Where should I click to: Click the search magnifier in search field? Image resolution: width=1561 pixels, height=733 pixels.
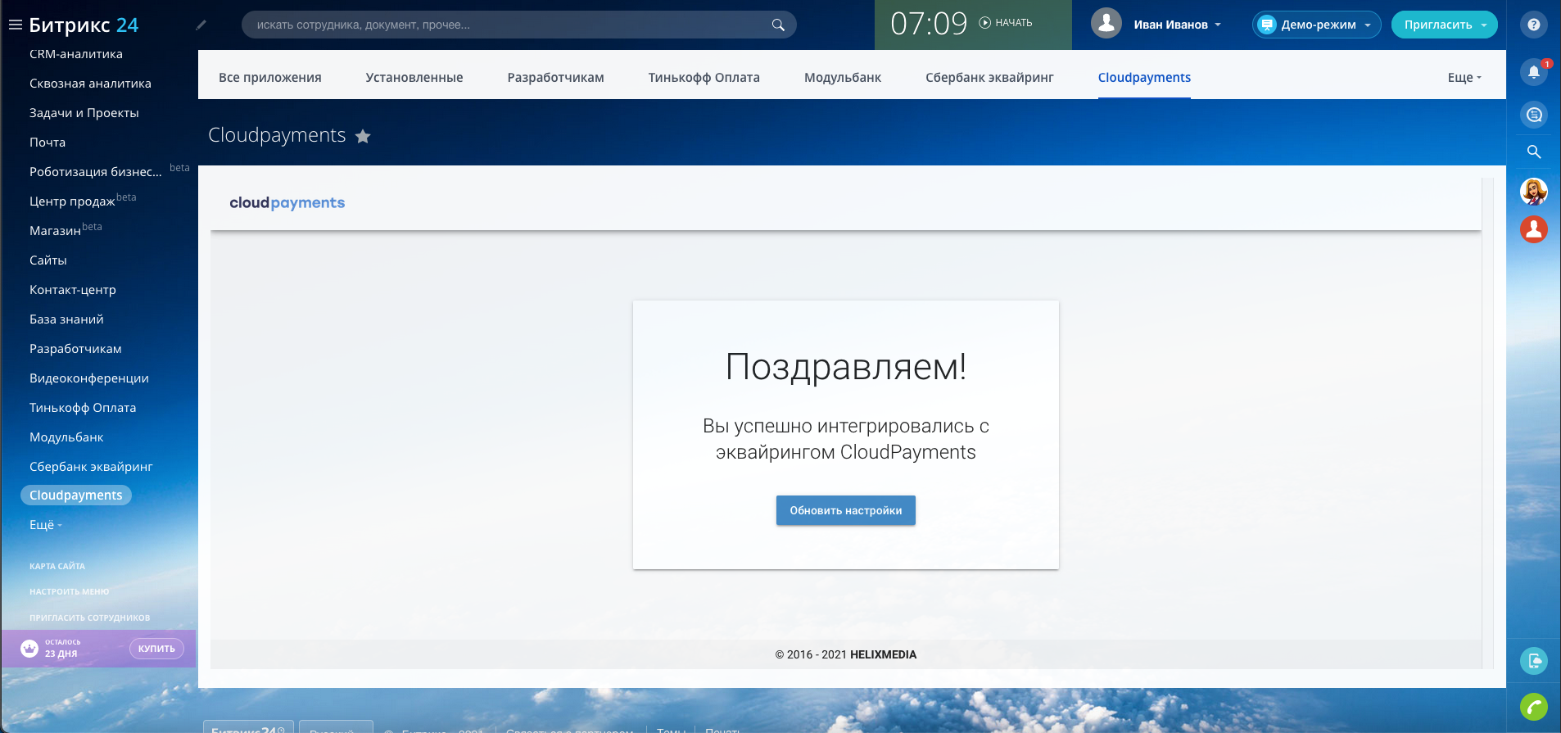coord(778,25)
